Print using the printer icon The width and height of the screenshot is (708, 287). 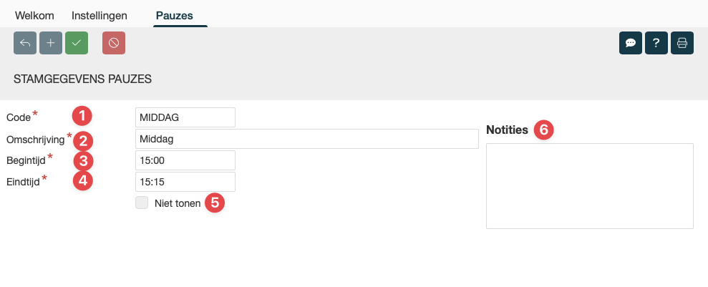tap(682, 43)
